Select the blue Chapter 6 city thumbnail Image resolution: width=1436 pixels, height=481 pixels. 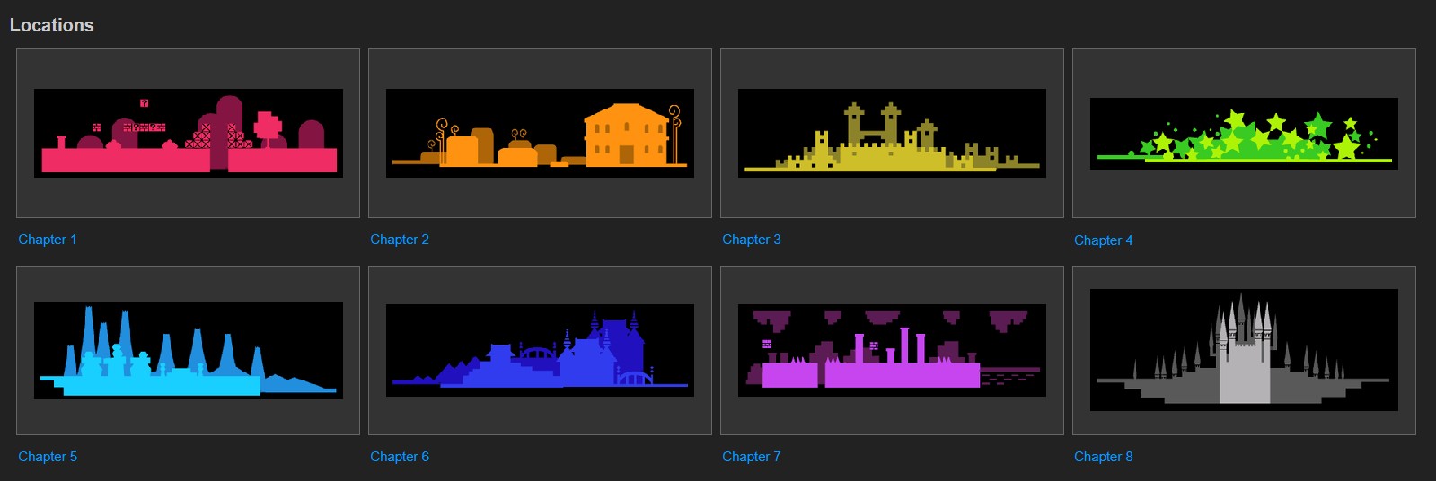coord(540,350)
